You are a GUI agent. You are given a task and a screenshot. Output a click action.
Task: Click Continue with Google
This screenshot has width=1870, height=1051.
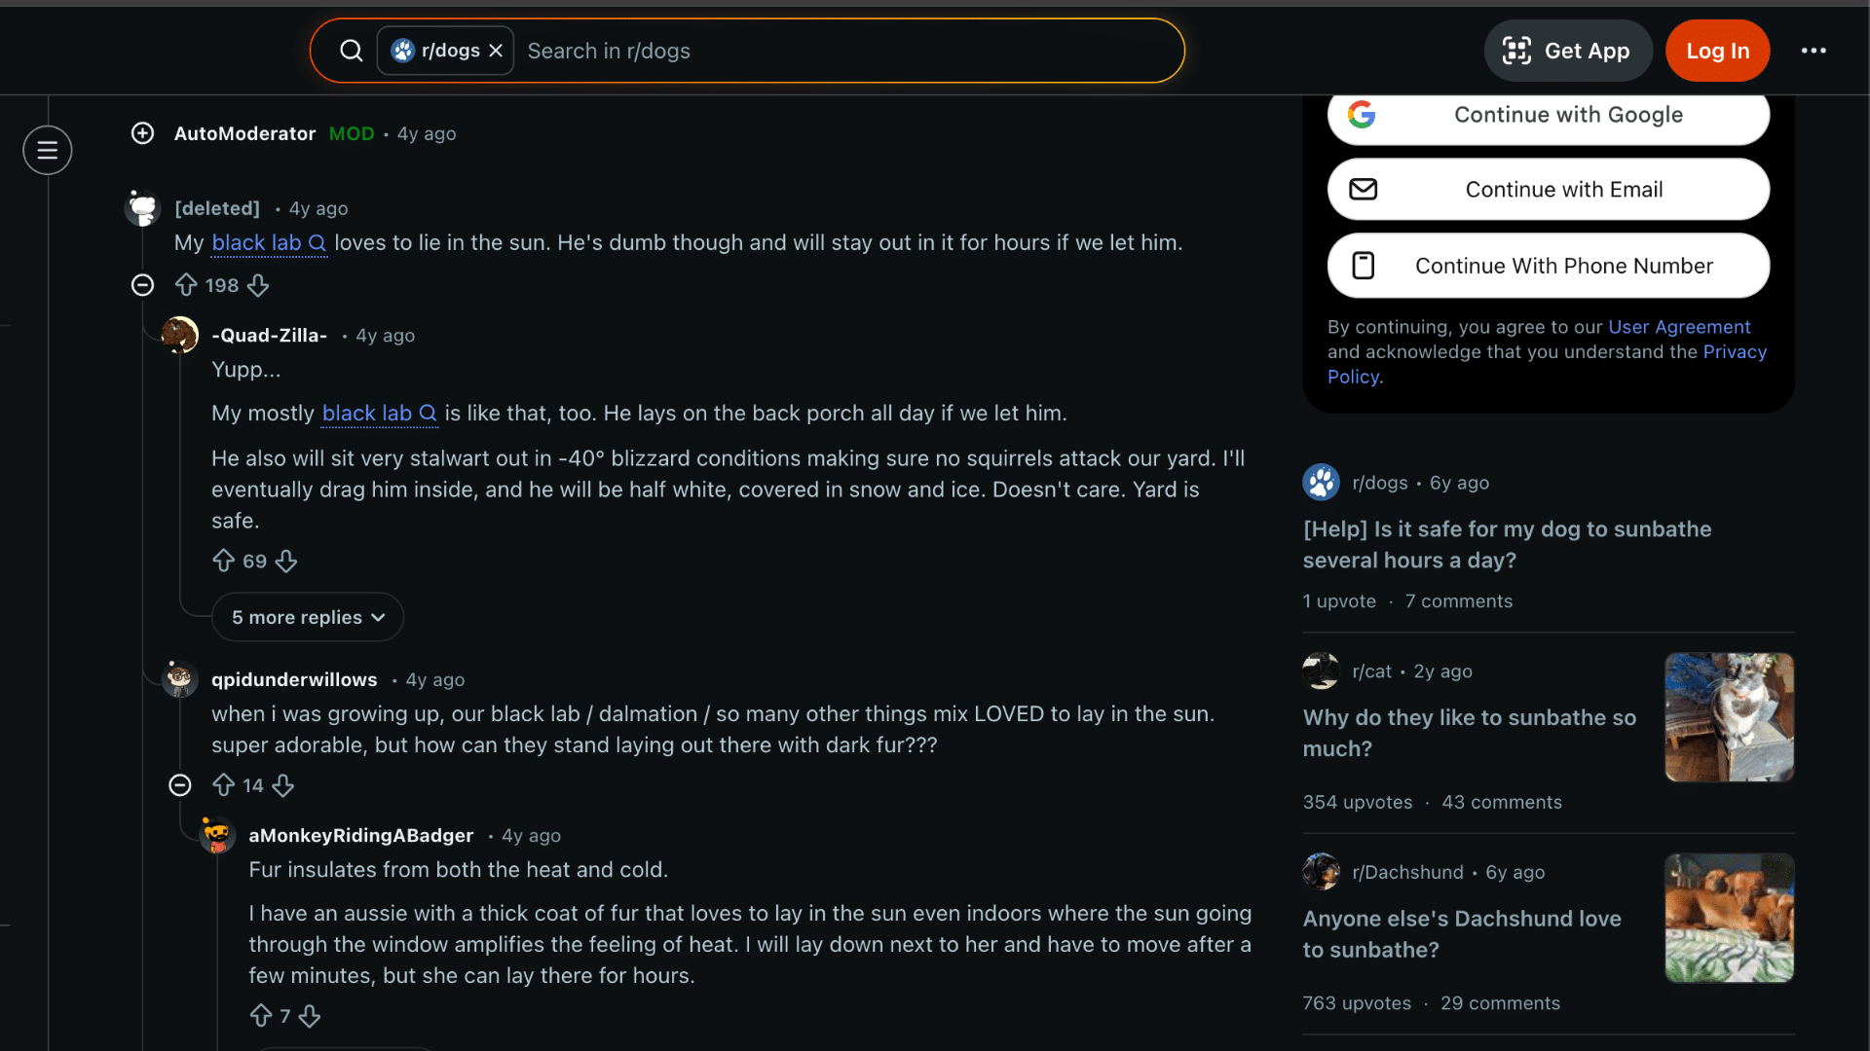(1548, 114)
